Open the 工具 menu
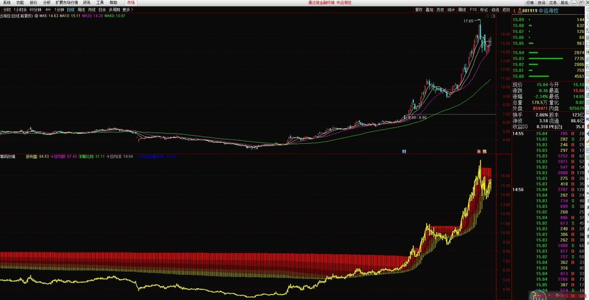Screen dimensions: 589x300 [x=100, y=3]
